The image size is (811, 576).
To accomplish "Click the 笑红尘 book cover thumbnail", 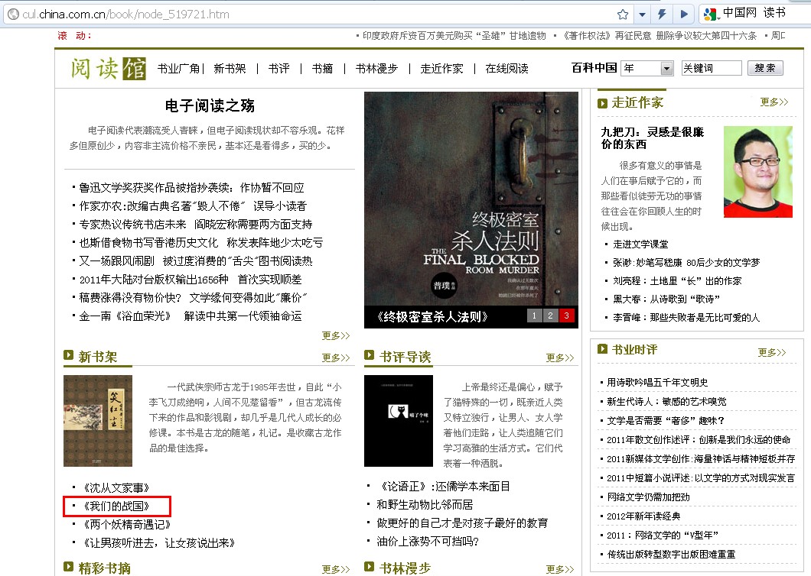I will pos(98,420).
